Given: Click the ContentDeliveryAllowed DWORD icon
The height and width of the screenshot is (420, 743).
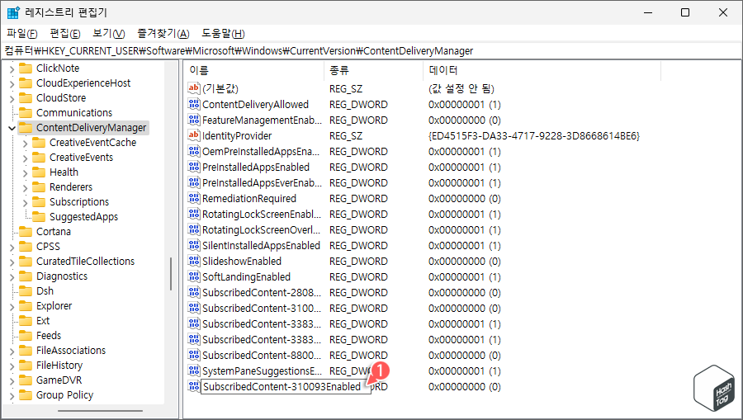Looking at the screenshot, I should pos(194,104).
